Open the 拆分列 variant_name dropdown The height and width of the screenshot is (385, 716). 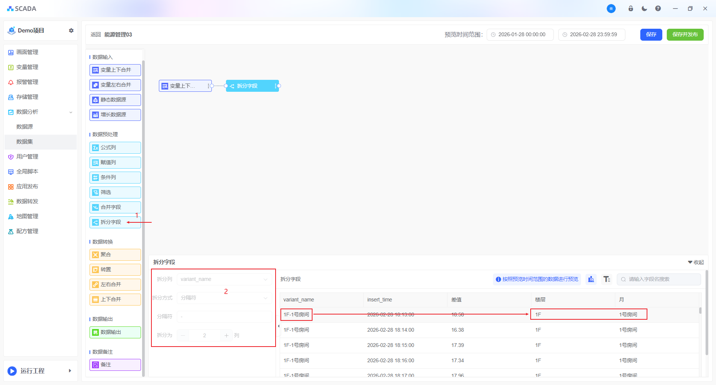click(x=224, y=279)
